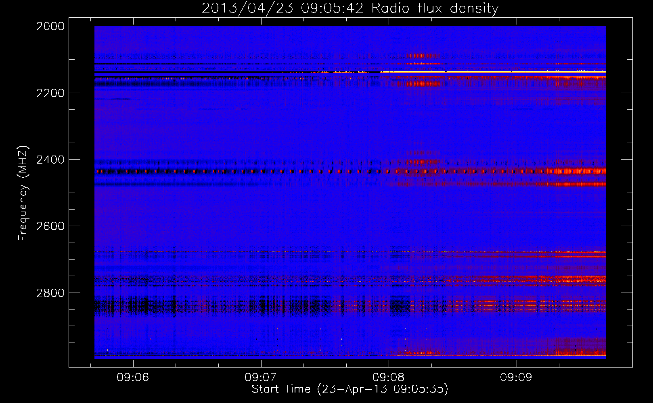653x403 pixels.
Task: Click the 2800 frequency tick label
Action: coord(50,293)
